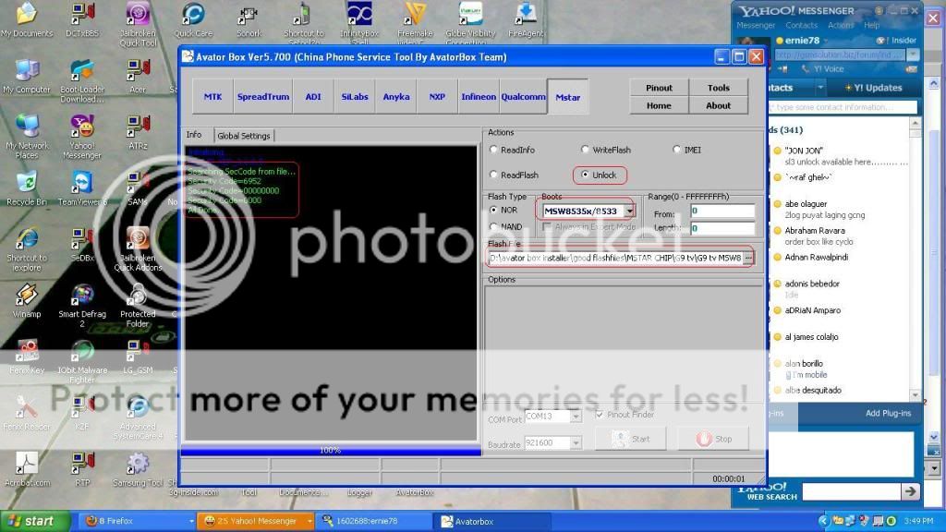Switch to the Global Settings tab
This screenshot has height=532, width=946.
tap(244, 136)
